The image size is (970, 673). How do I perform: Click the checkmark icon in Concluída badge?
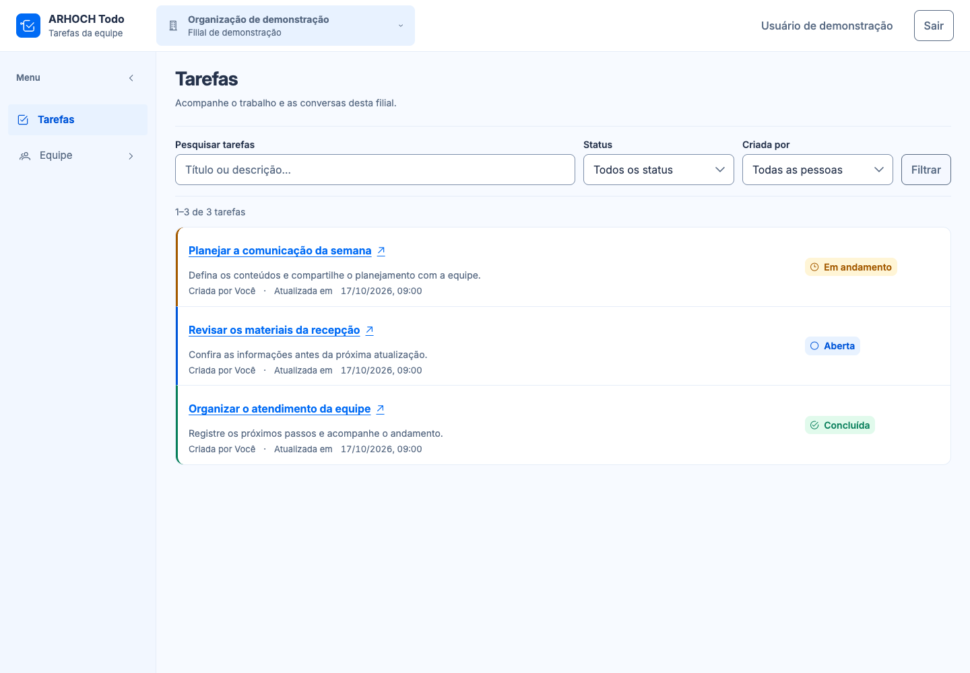pyautogui.click(x=814, y=425)
